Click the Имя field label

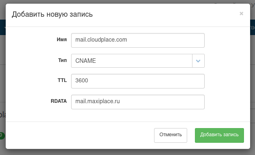point(62,40)
